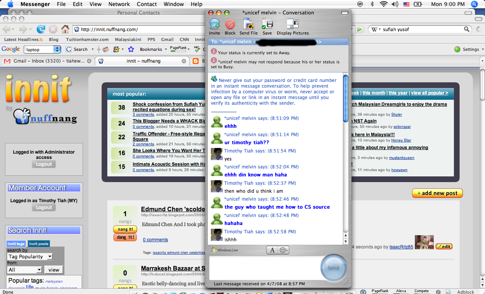Close the innit - nuffnang tab

[x=184, y=61]
